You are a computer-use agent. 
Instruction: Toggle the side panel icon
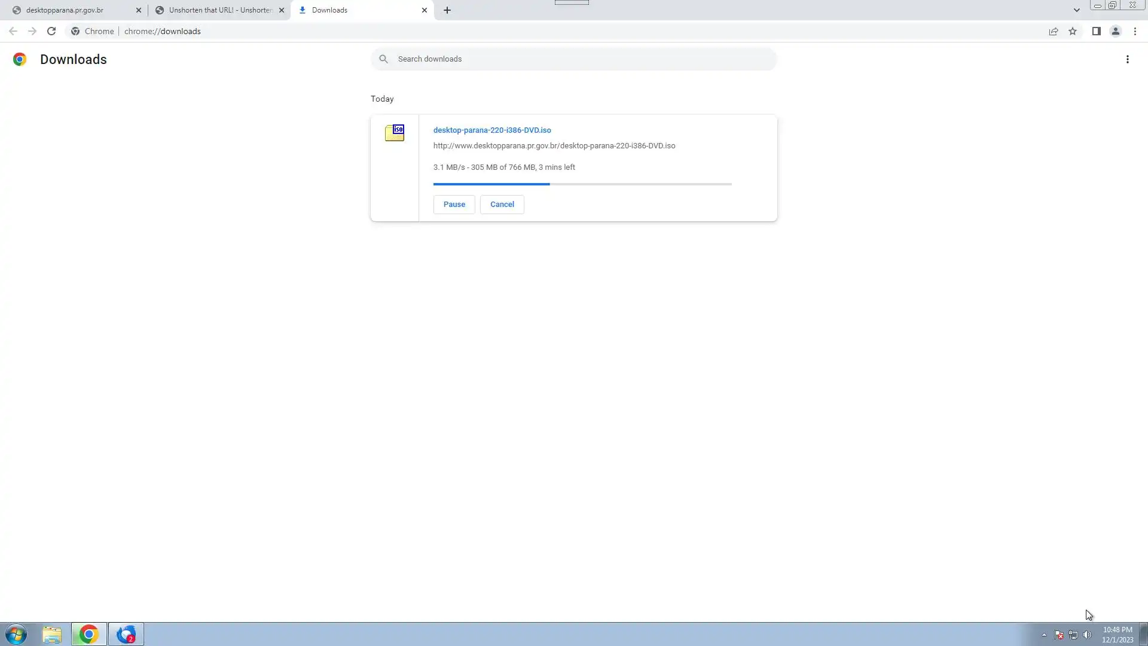(1096, 31)
